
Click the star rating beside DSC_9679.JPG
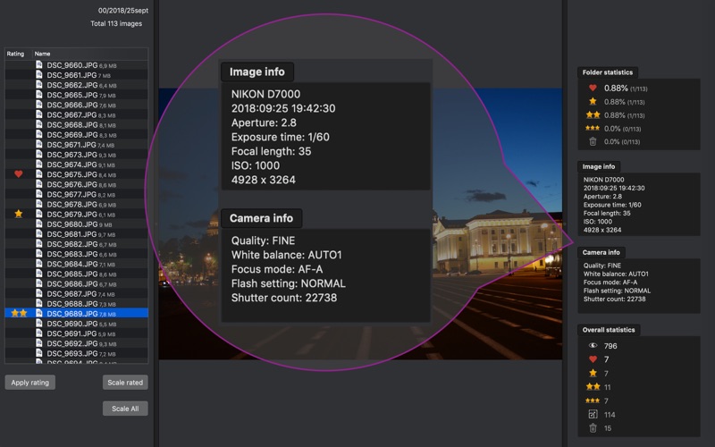(x=19, y=214)
